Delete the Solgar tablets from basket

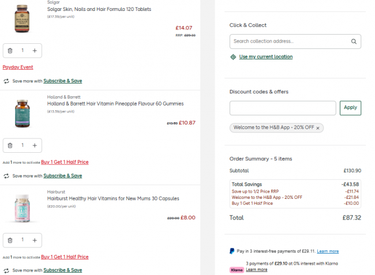(10, 51)
